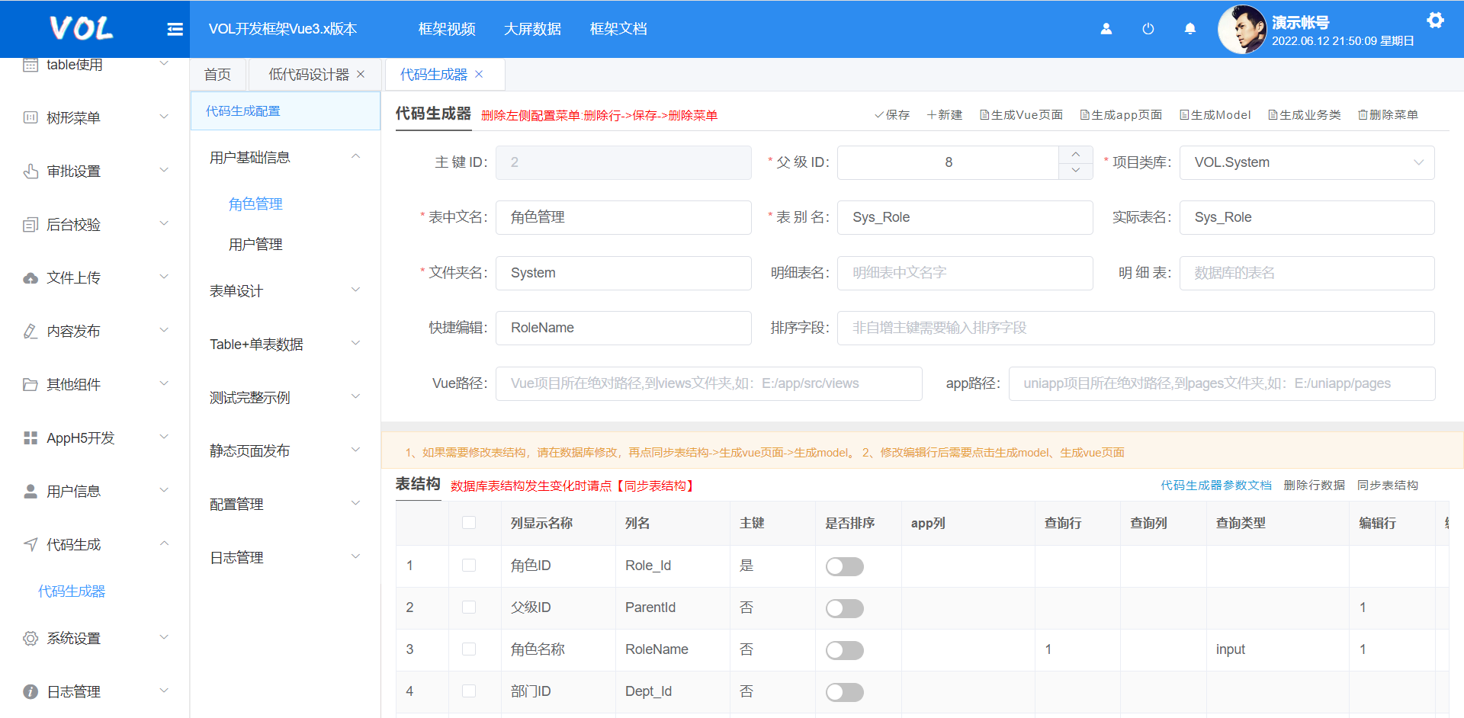Image resolution: width=1464 pixels, height=718 pixels.
Task: Toggle 是否排序 switch for Dept_Id
Action: pos(844,692)
